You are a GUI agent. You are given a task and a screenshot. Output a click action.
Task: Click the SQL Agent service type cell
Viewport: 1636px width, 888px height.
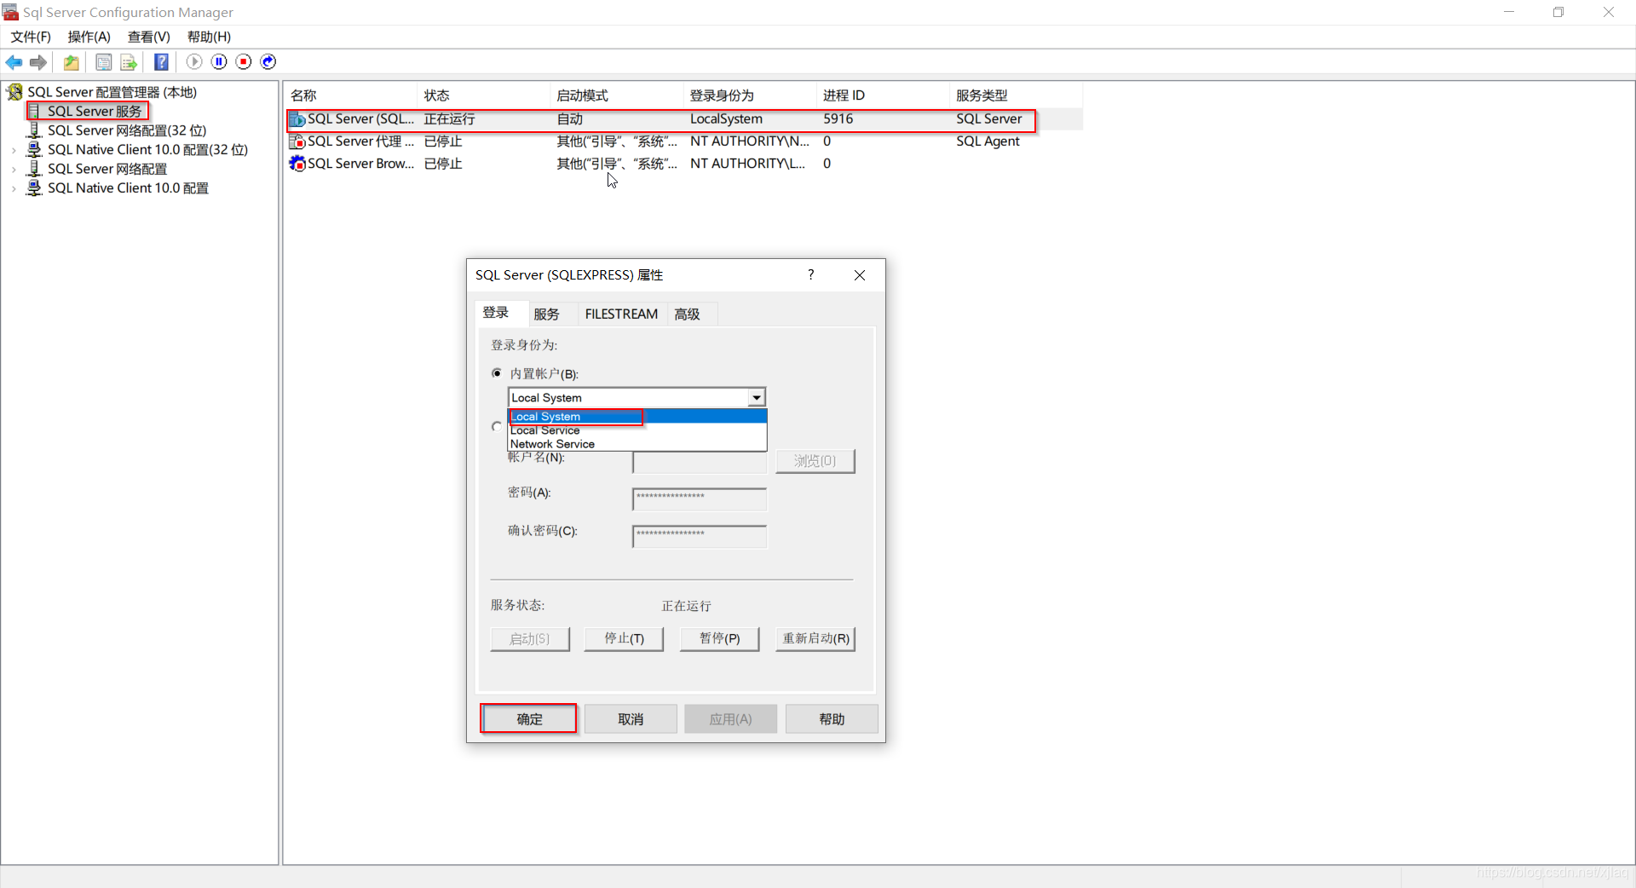[988, 141]
